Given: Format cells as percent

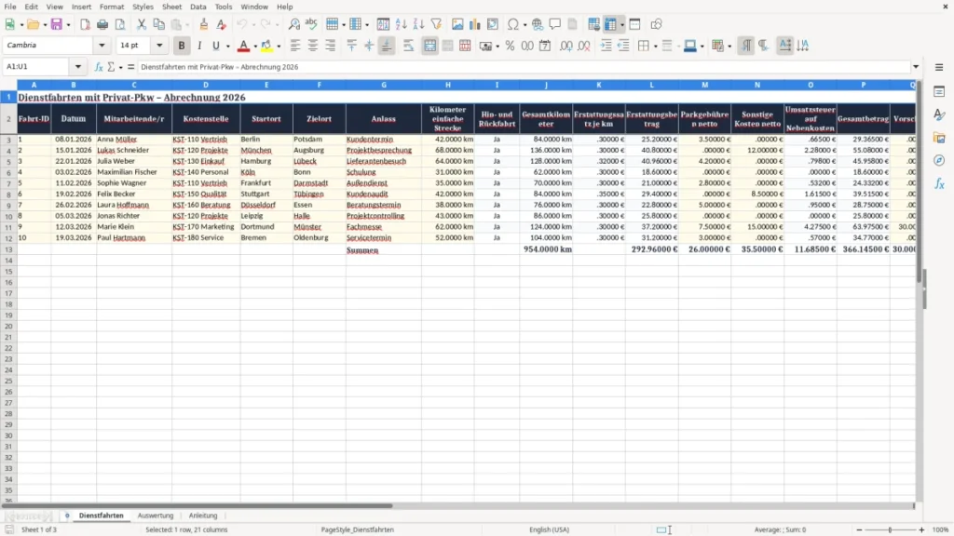Looking at the screenshot, I should click(510, 46).
